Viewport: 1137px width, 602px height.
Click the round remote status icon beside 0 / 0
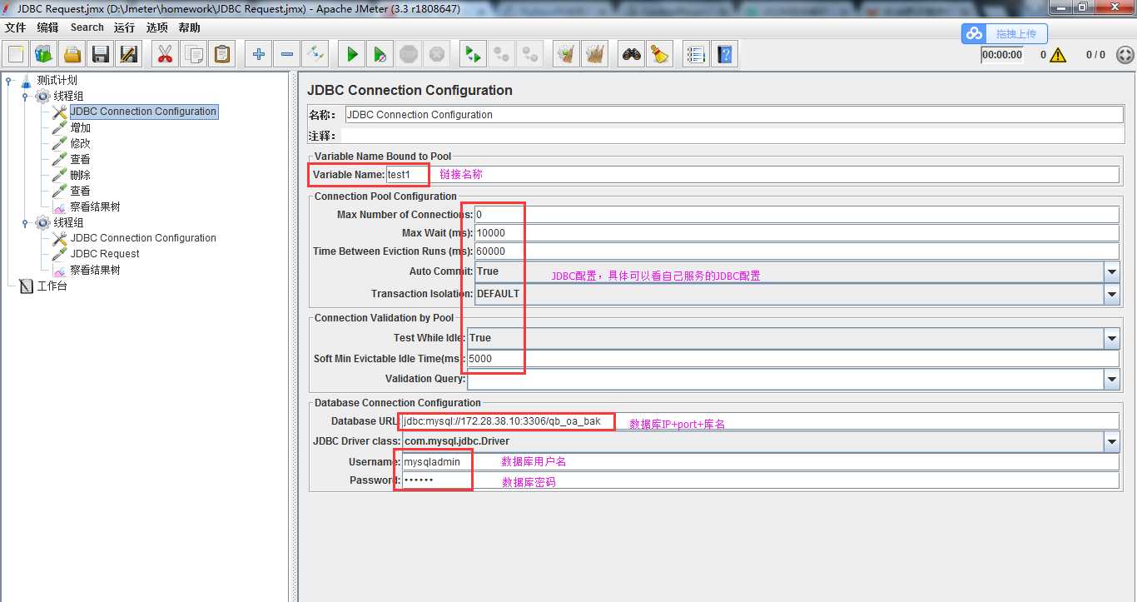(x=1125, y=55)
